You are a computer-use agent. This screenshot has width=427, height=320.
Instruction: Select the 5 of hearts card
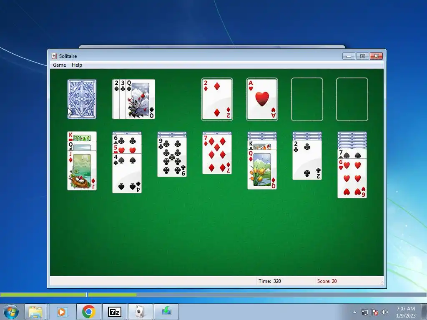point(127,149)
